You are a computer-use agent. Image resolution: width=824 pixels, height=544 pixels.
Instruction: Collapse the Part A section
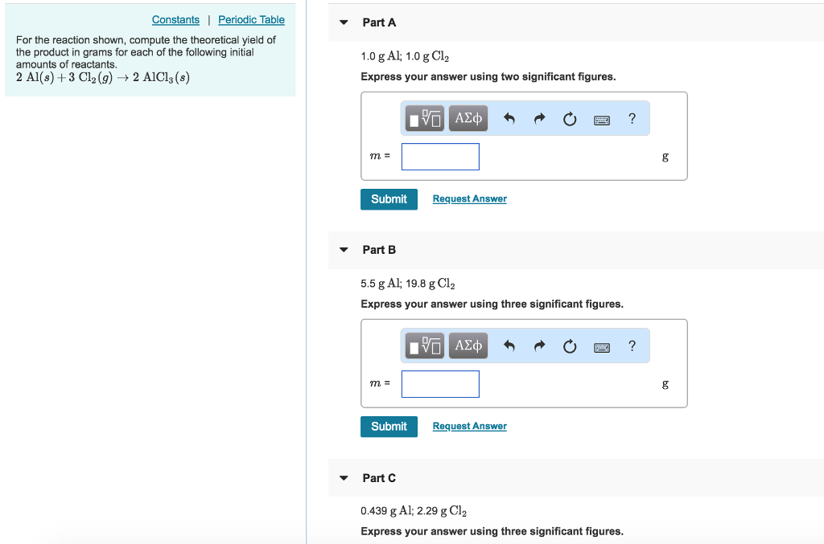(x=344, y=22)
